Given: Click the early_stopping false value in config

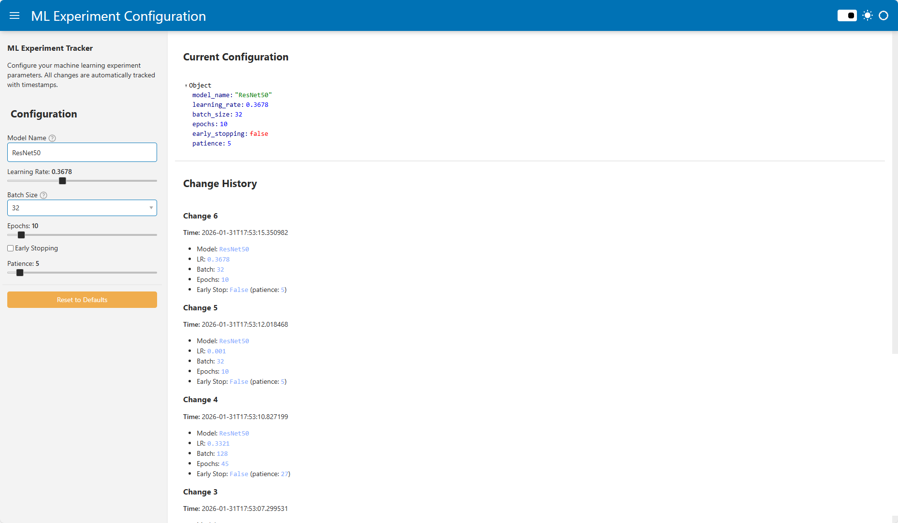Looking at the screenshot, I should pos(259,134).
